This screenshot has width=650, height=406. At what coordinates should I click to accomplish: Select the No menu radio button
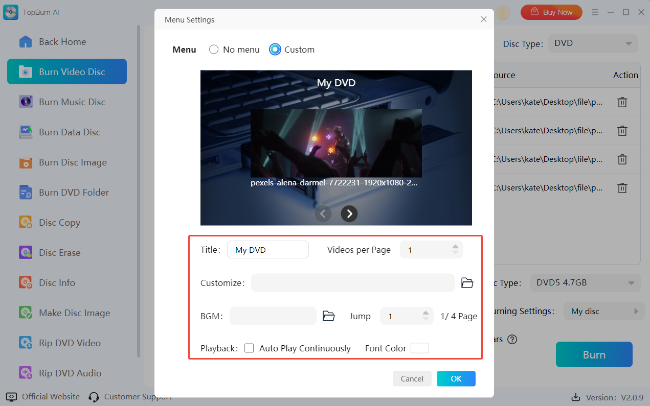click(214, 50)
